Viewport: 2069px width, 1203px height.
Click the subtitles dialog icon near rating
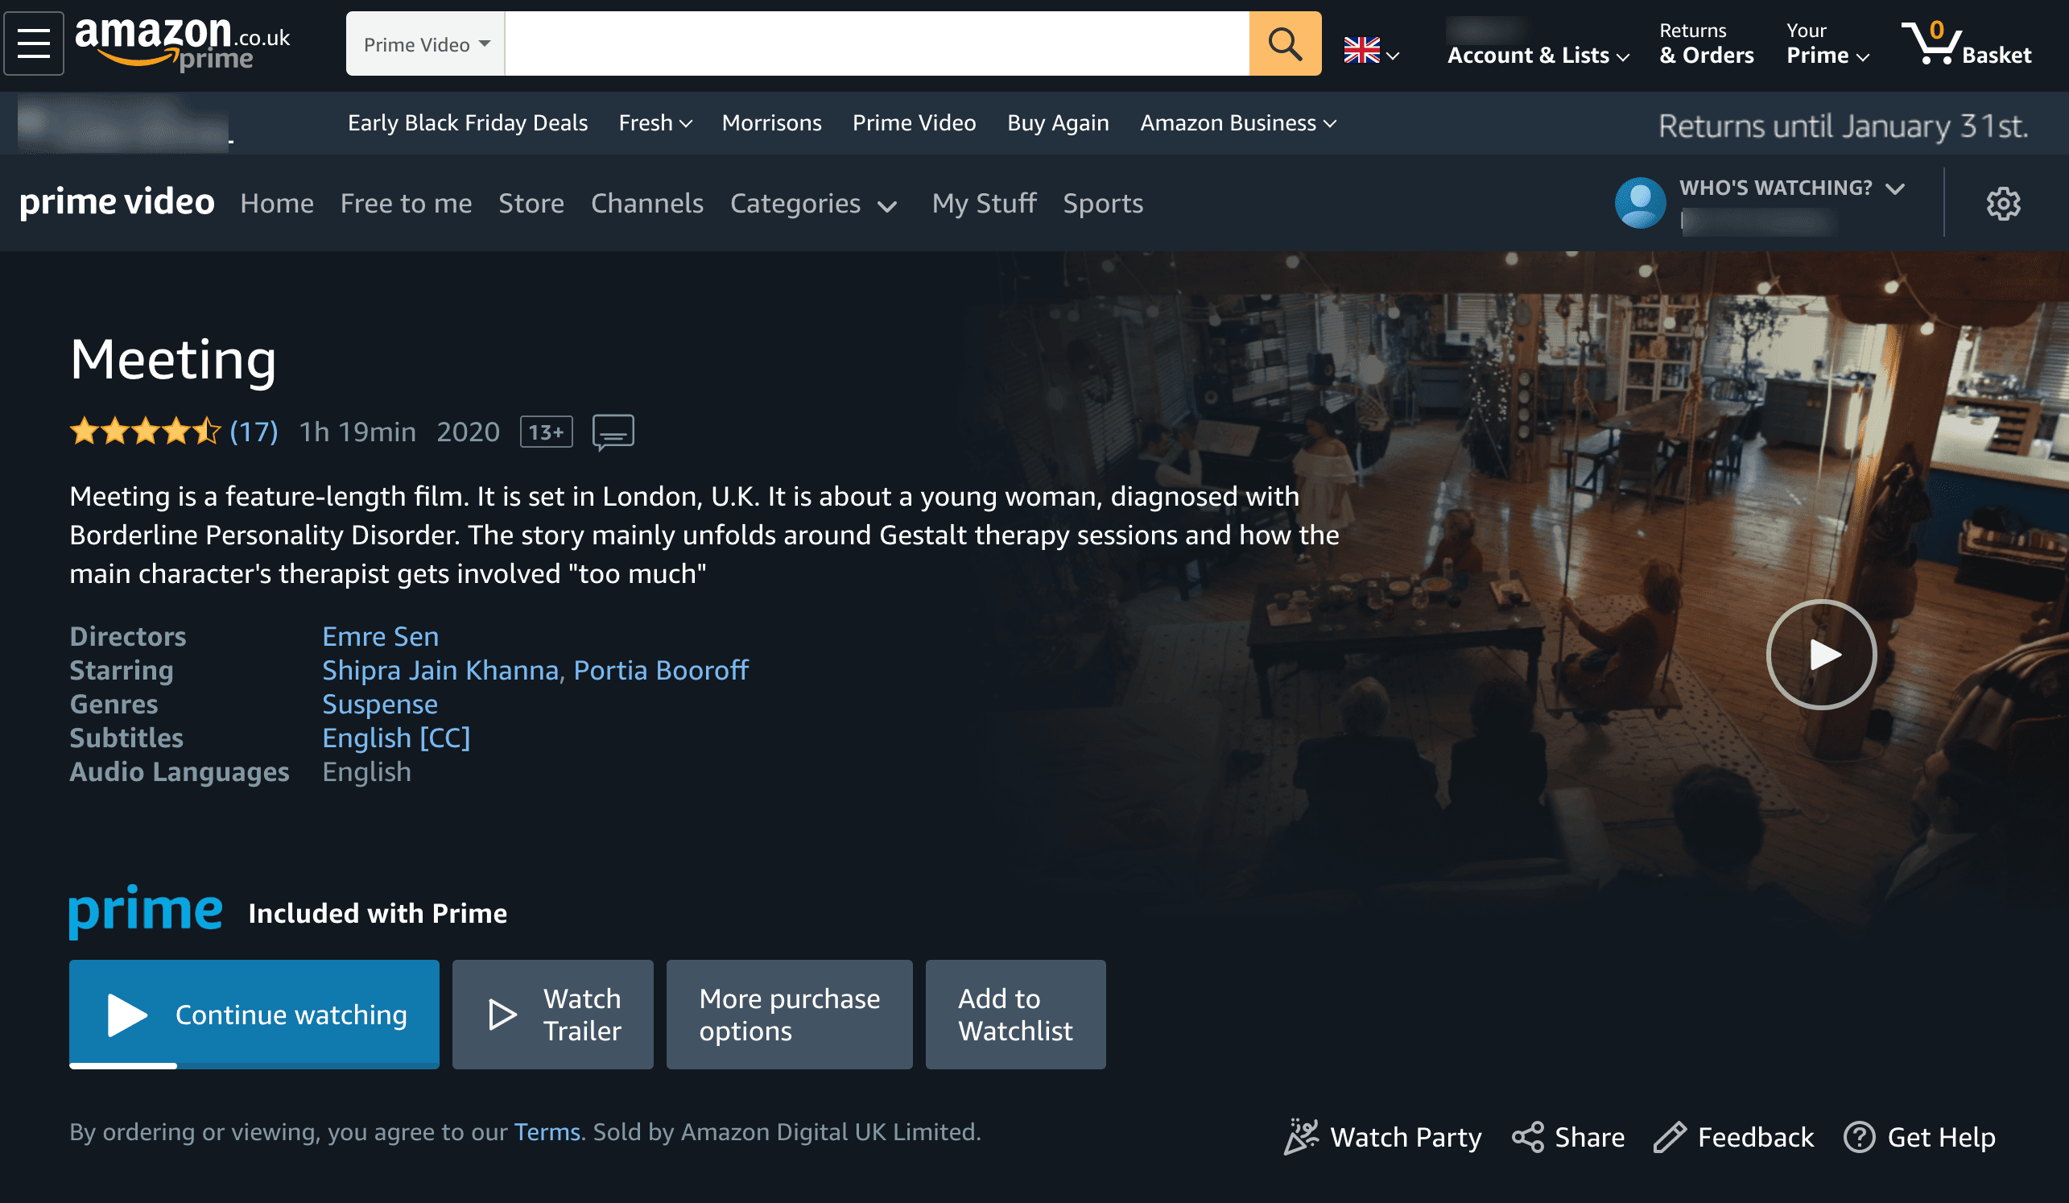point(613,431)
